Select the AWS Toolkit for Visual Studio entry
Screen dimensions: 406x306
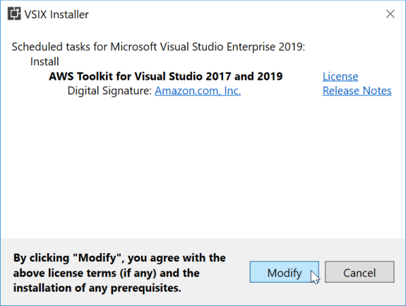(166, 76)
